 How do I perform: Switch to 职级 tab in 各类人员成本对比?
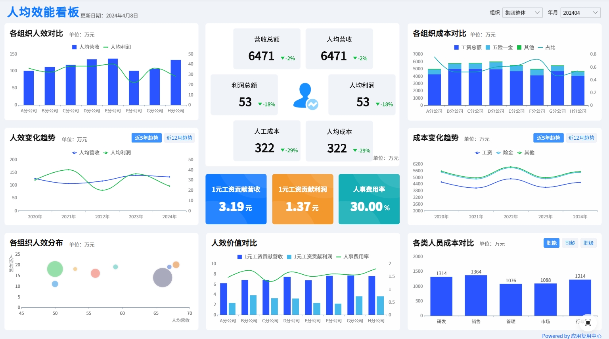[x=589, y=243]
